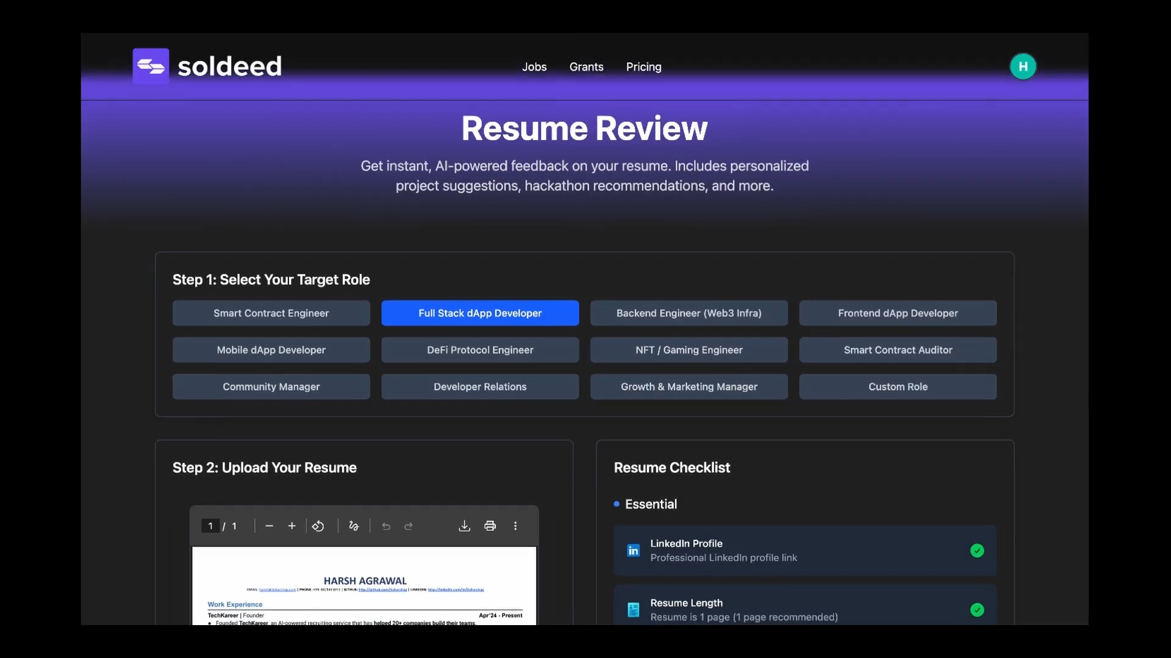Select Smart Contract Engineer role
Screen dimensions: 1171x658
click(271, 313)
